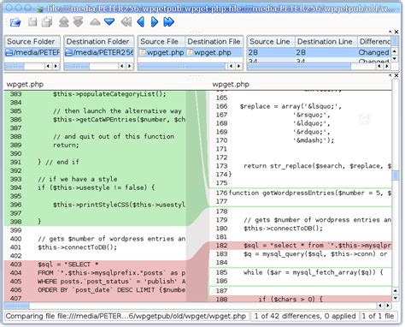Viewport: 405px width, 327px height.
Task: Sort by Source File column header
Action: tap(161, 42)
